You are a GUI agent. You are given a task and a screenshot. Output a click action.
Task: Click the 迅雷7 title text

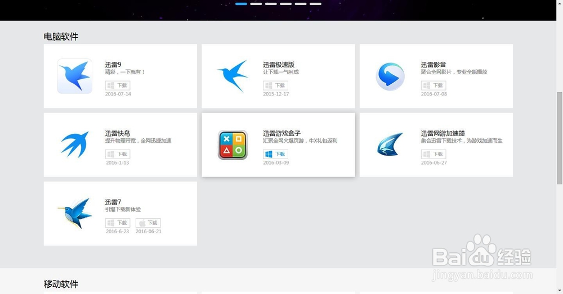(x=113, y=202)
